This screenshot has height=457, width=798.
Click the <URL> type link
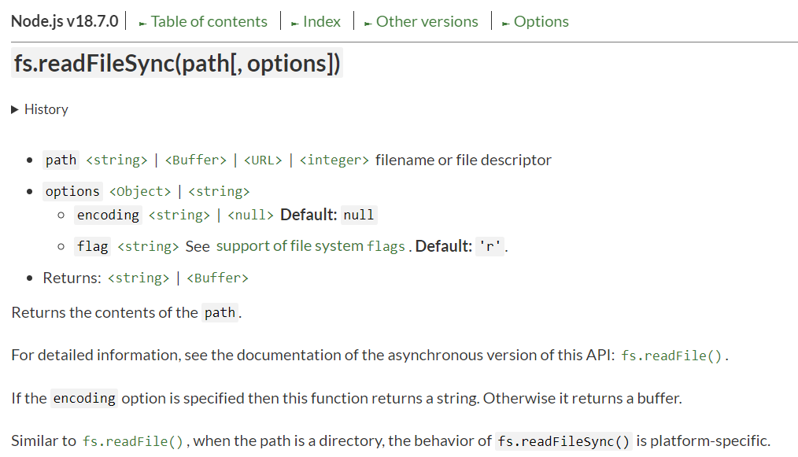point(263,160)
